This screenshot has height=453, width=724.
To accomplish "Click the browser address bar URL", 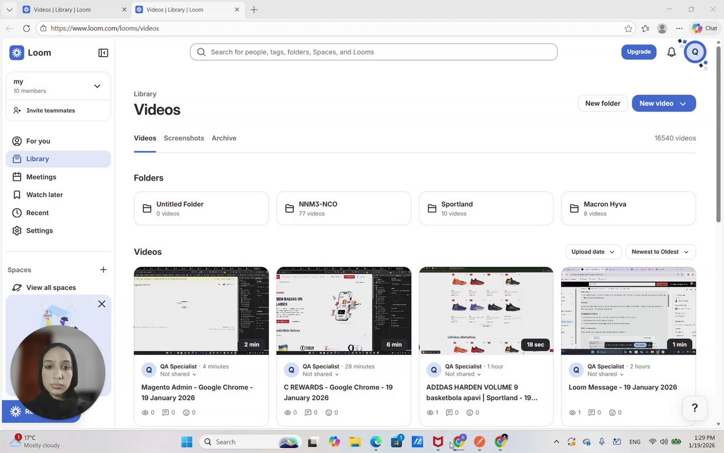I will 105,28.
